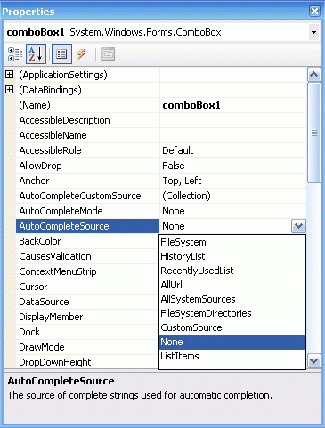The width and height of the screenshot is (325, 428).
Task: Choose HistoryList option
Action: tap(232, 256)
